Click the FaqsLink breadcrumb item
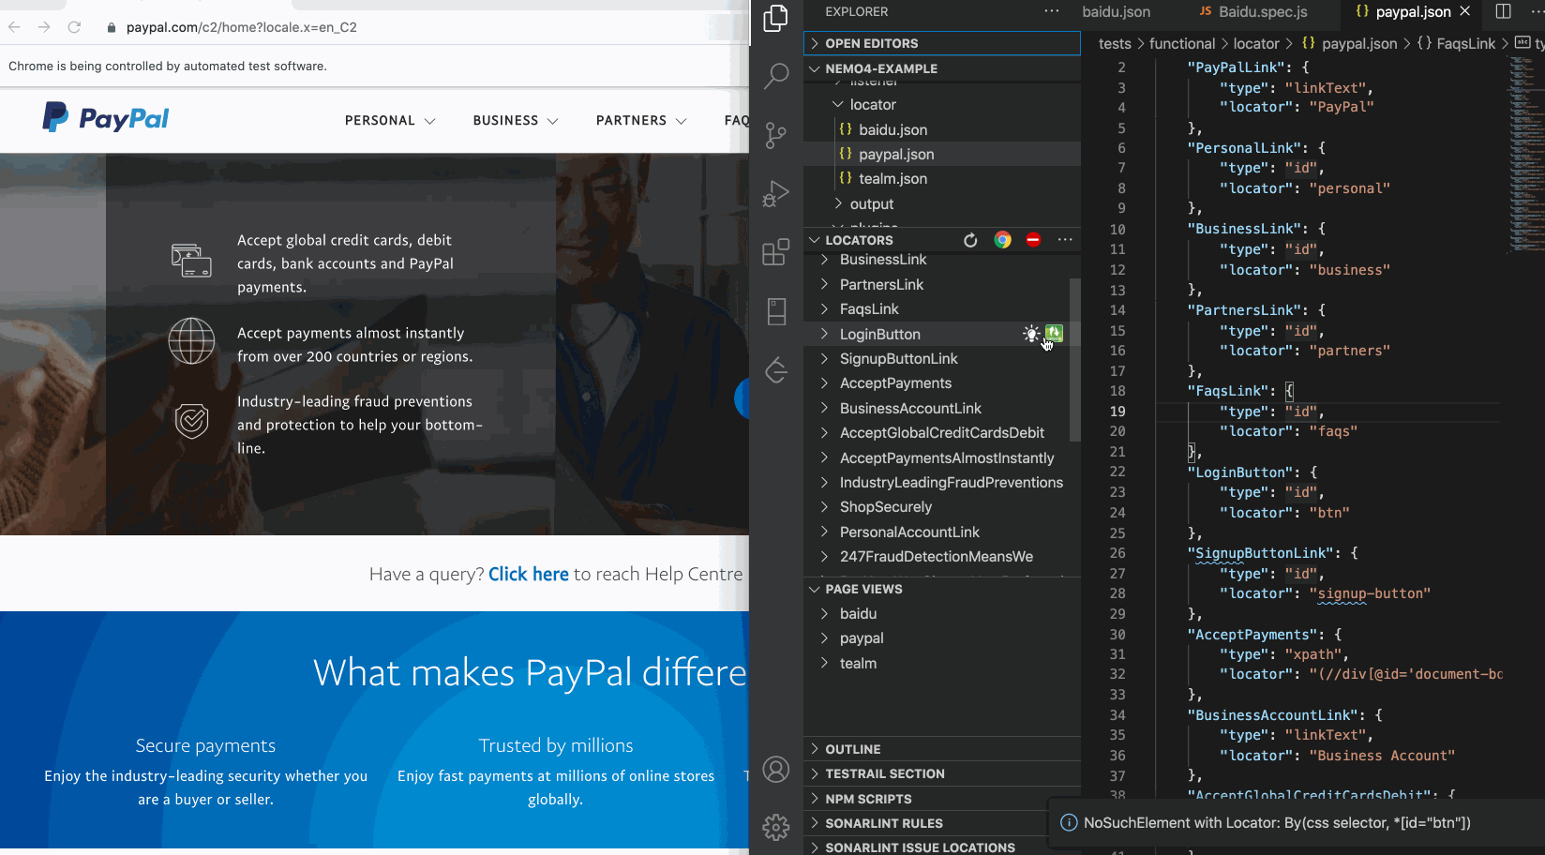The width and height of the screenshot is (1545, 855). click(1457, 44)
